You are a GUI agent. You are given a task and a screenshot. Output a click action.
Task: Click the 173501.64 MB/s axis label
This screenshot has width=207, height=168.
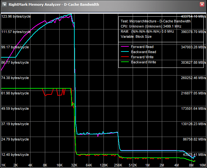click(194, 109)
